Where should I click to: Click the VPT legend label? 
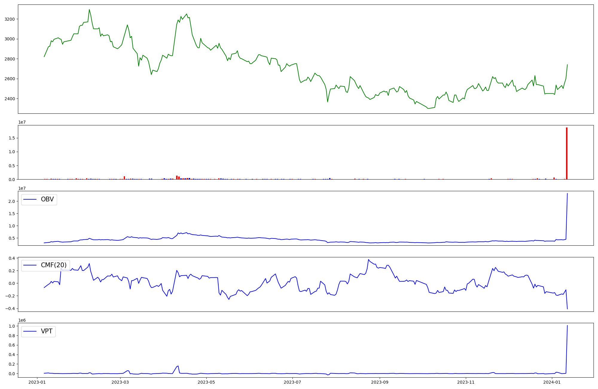(x=47, y=331)
